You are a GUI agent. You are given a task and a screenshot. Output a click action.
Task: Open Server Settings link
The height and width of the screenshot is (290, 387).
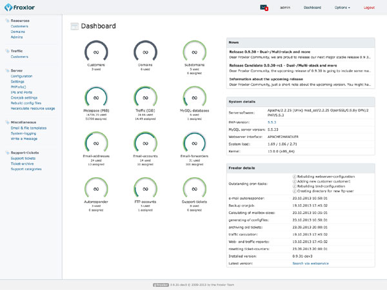coord(17,82)
